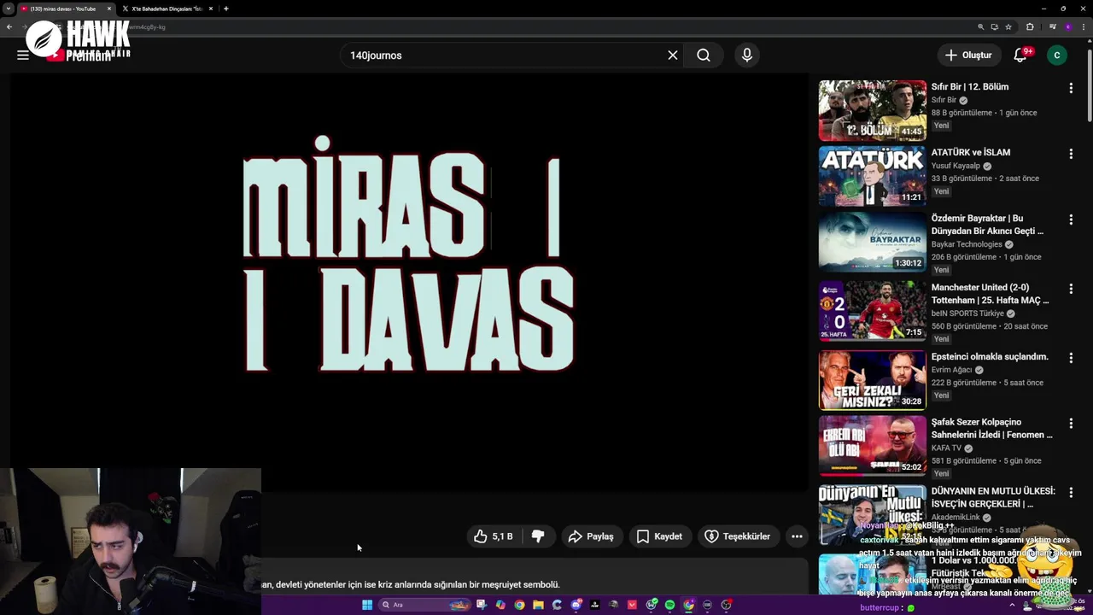The width and height of the screenshot is (1093, 615).
Task: Open options menu for Epsteinci olmakla suçlandım
Action: click(x=1071, y=358)
